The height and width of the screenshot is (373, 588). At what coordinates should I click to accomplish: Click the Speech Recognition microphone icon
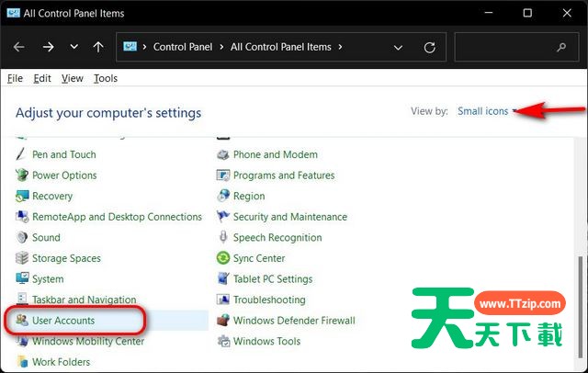[x=223, y=237]
